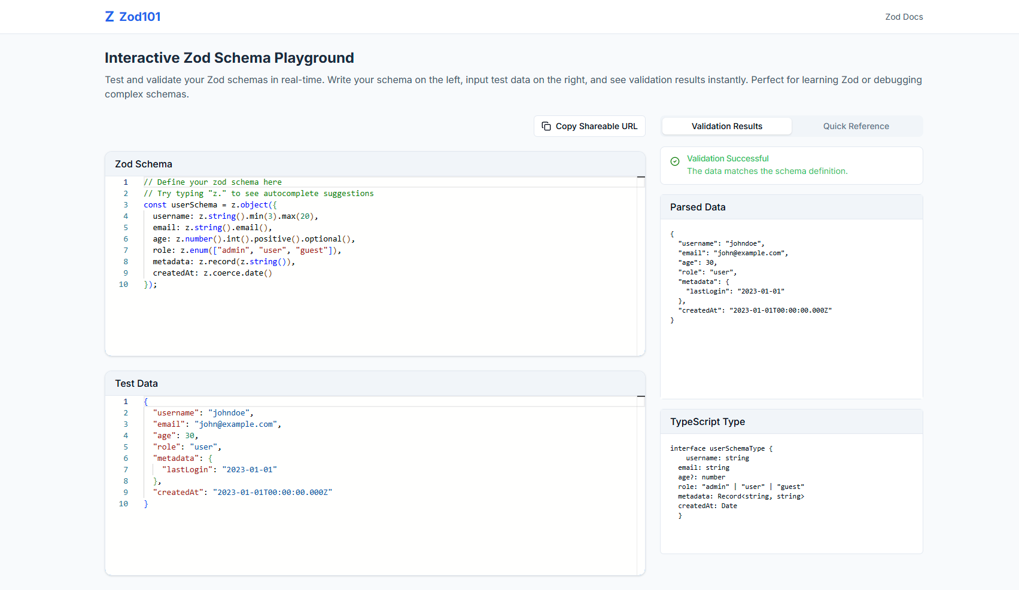Click 'role: "admin" | "user" | "guest"' type line
Viewport: 1019px width, 590px height.
[741, 487]
